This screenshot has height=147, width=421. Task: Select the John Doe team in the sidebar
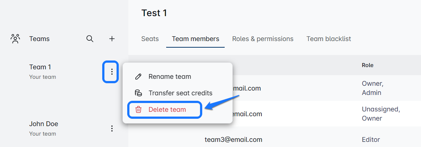coord(44,124)
